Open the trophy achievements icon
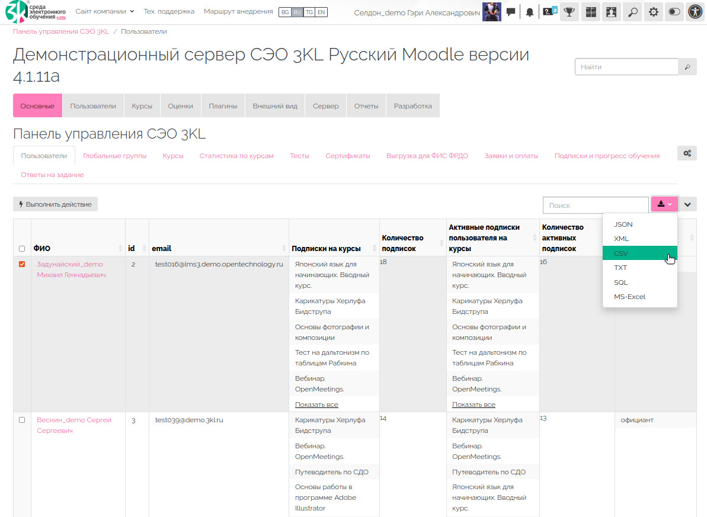This screenshot has height=517, width=707. click(x=570, y=12)
